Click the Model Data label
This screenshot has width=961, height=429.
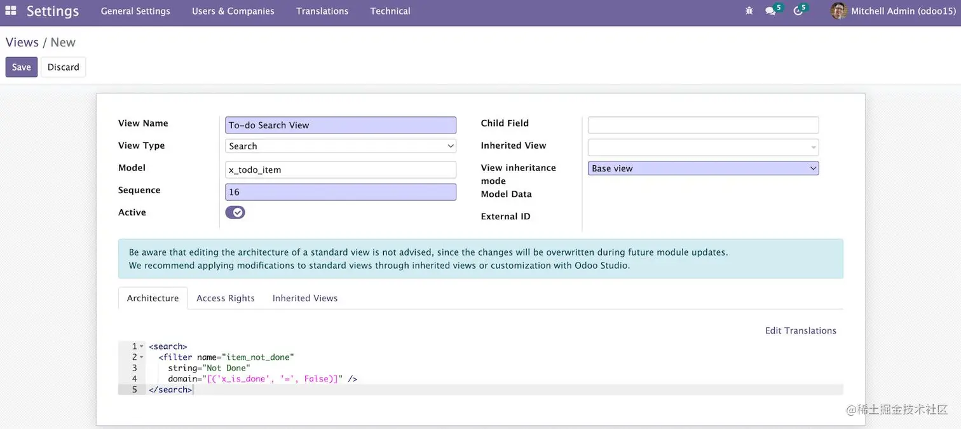point(507,194)
